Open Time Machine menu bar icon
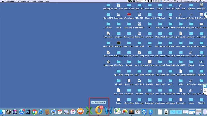207x116 pixels. pos(168,1)
